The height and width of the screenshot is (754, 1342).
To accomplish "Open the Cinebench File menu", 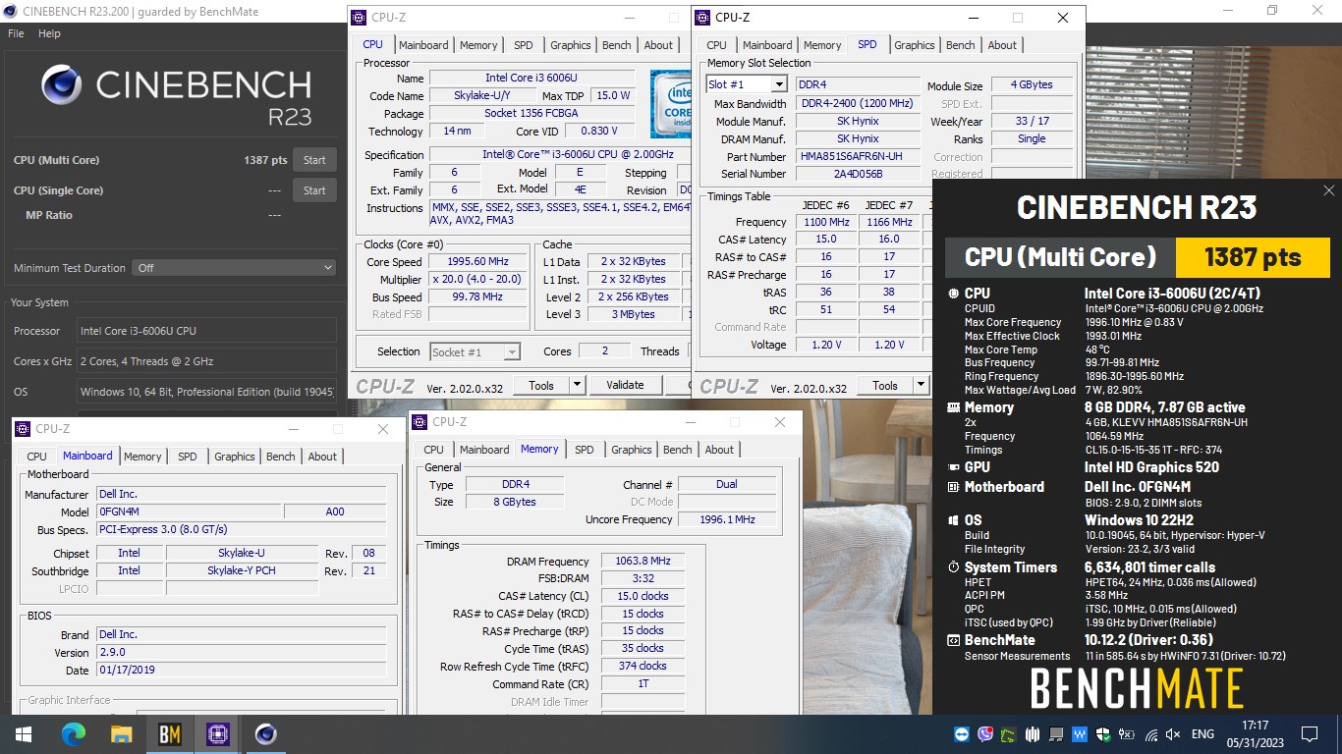I will (x=16, y=33).
